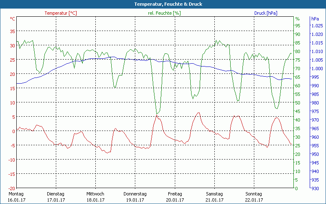
Task: Click the 'Freitag' day label
Action: 175,194
